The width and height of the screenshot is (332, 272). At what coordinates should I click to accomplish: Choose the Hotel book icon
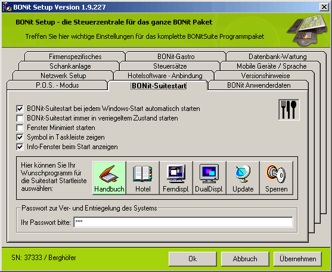pos(142,178)
